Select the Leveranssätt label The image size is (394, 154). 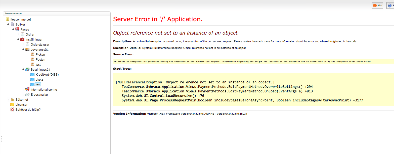[39, 50]
